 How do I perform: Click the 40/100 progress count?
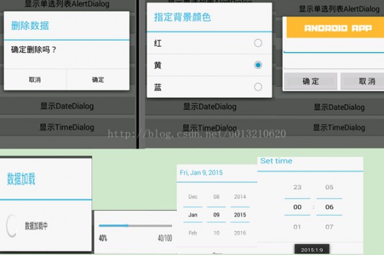point(165,238)
